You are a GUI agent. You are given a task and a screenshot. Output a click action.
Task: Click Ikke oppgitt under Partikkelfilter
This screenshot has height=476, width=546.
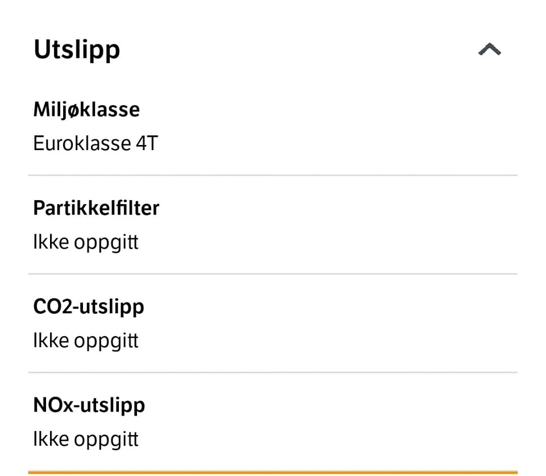tap(86, 243)
